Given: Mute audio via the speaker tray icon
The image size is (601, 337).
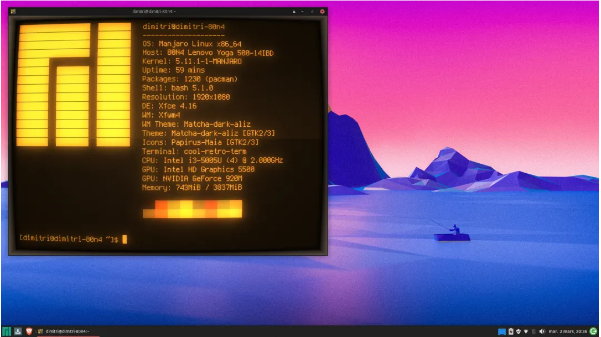Looking at the screenshot, I should click(x=543, y=330).
